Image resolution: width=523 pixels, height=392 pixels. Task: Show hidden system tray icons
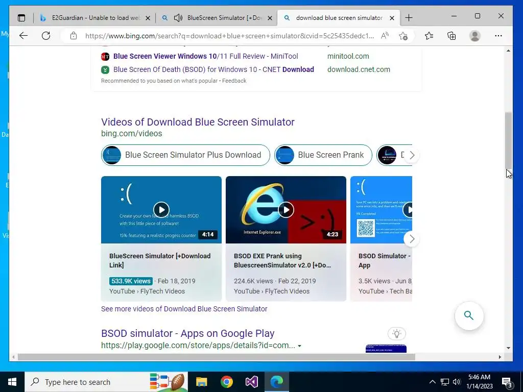432,382
